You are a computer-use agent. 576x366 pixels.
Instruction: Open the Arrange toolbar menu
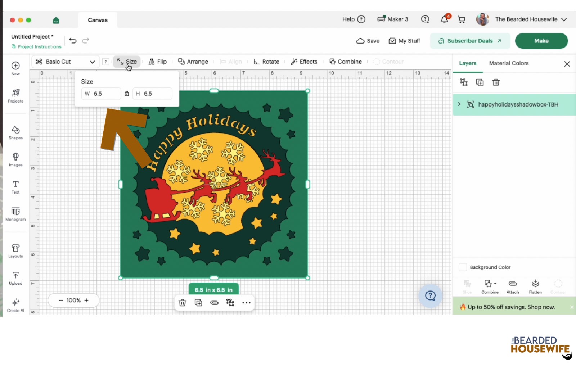click(x=193, y=62)
